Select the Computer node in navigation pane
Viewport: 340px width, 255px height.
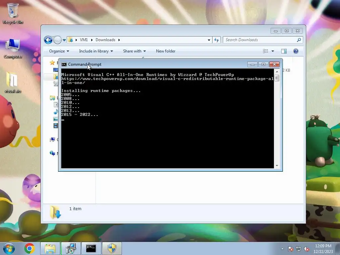52,139
